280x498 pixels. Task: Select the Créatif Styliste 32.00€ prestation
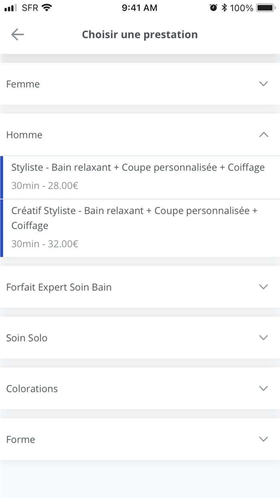pos(140,227)
